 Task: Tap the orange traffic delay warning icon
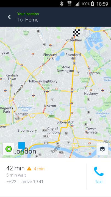tap(29, 169)
